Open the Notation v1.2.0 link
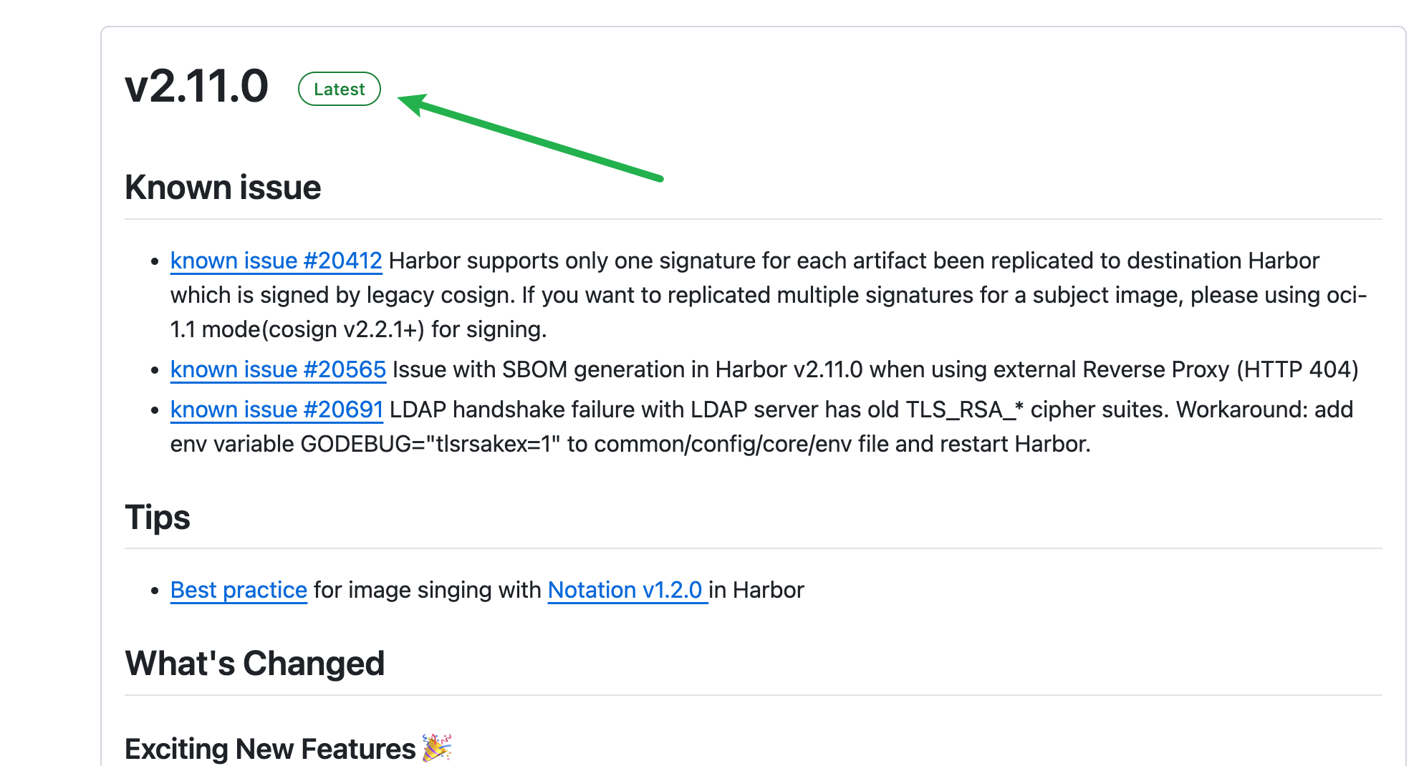 (x=625, y=590)
